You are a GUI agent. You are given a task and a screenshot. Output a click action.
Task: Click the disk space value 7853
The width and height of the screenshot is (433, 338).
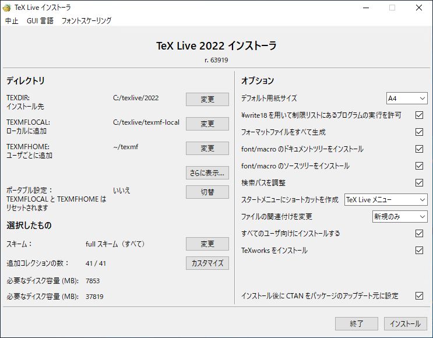[93, 281]
